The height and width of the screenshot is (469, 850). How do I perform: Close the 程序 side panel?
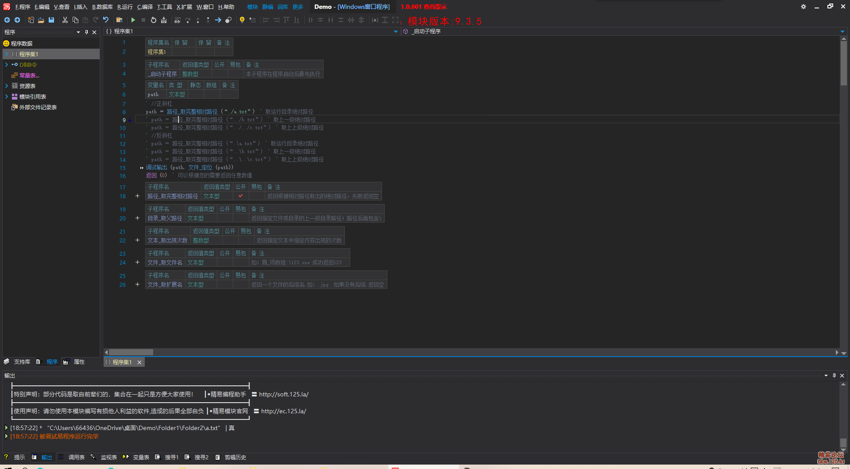(94, 32)
